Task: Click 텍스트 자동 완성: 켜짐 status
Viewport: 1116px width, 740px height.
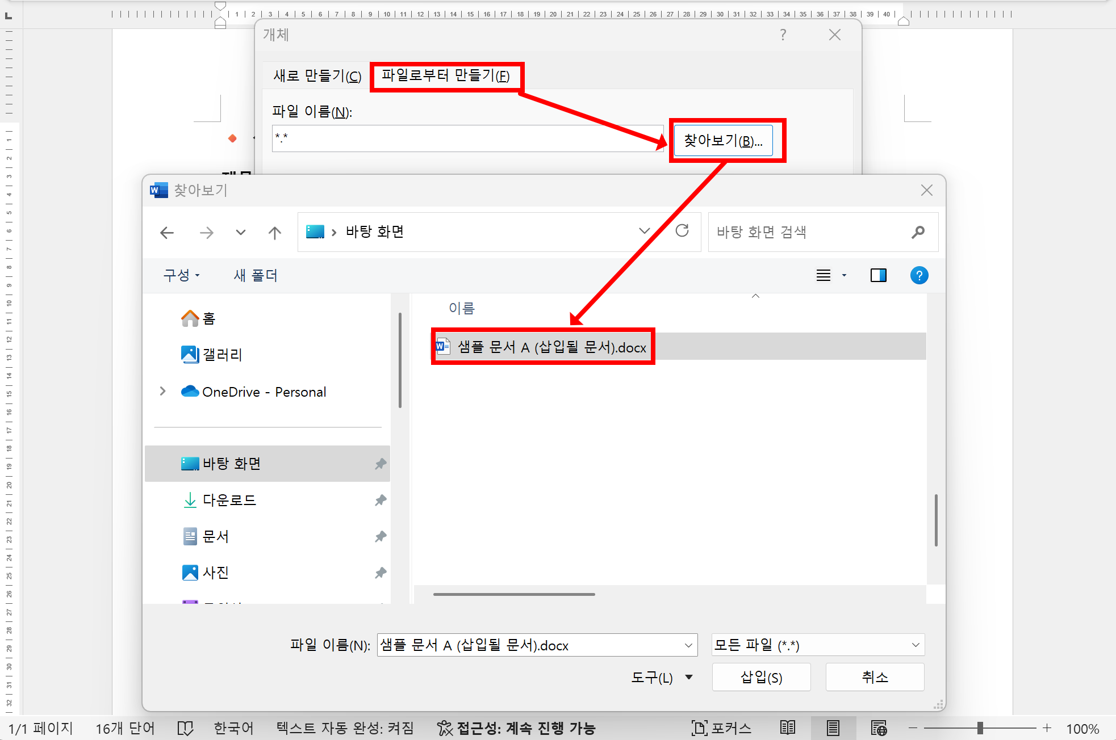Action: pyautogui.click(x=345, y=728)
